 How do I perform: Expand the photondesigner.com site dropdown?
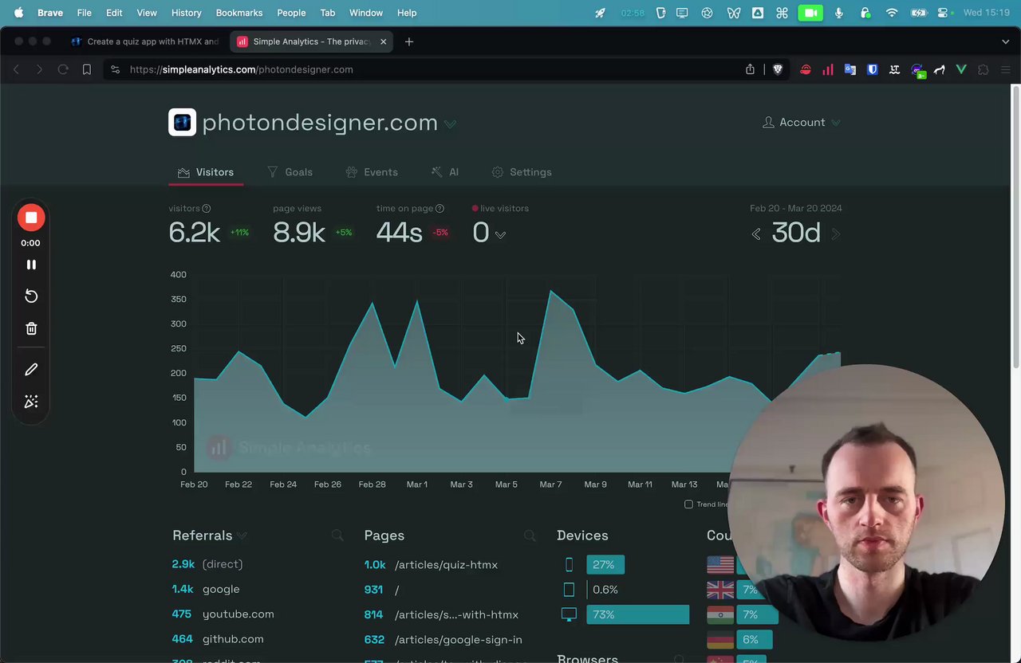tap(450, 124)
